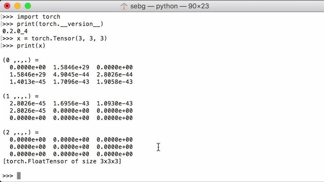This screenshot has width=324, height=182.
Task: Click the yellow minimize window button
Action: tap(17, 6)
